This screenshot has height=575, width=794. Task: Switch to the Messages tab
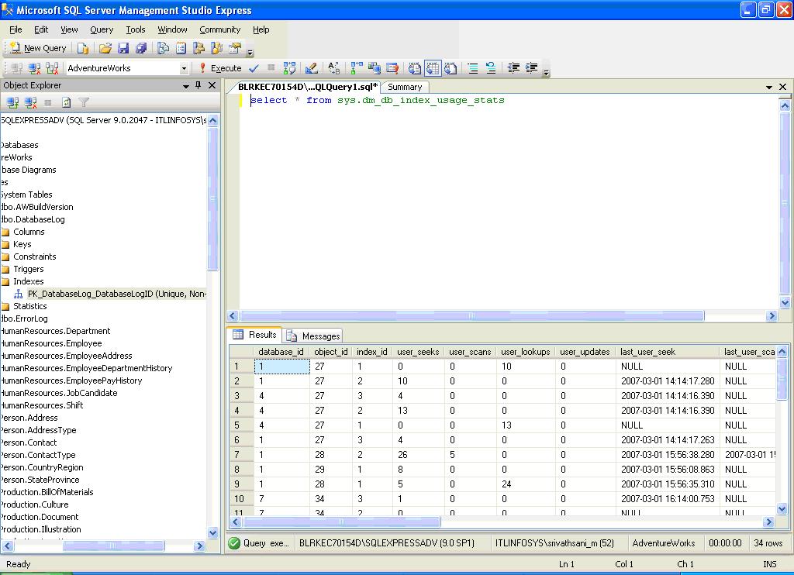click(314, 336)
